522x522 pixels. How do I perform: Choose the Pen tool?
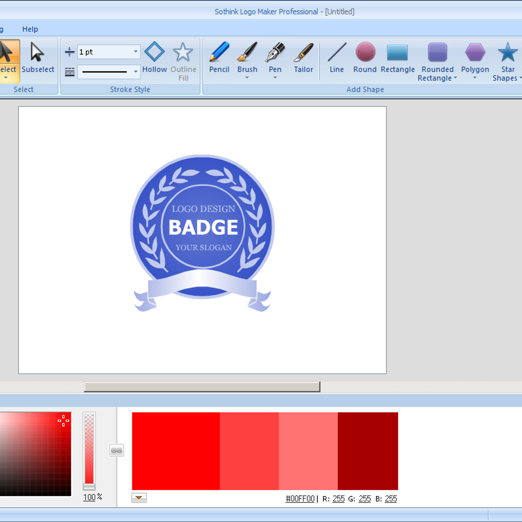coord(275,58)
